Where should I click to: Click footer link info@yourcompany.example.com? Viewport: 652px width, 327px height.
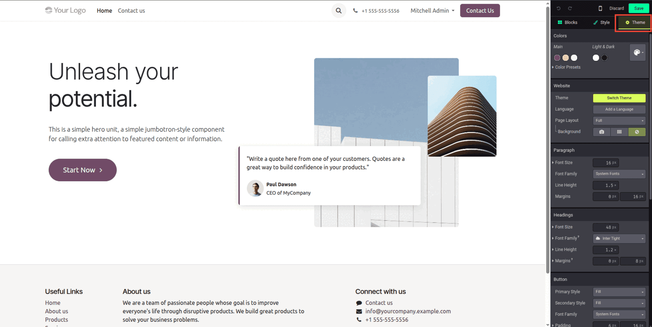tap(408, 311)
